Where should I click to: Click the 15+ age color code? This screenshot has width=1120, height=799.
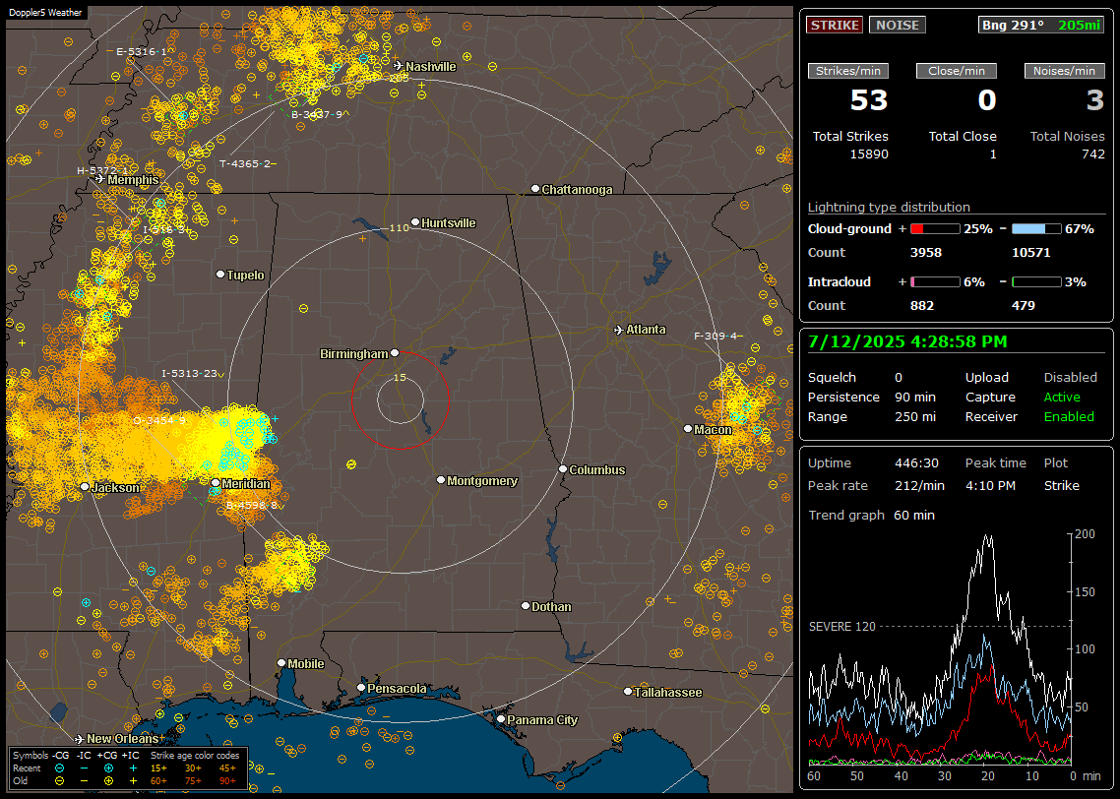coord(158,768)
